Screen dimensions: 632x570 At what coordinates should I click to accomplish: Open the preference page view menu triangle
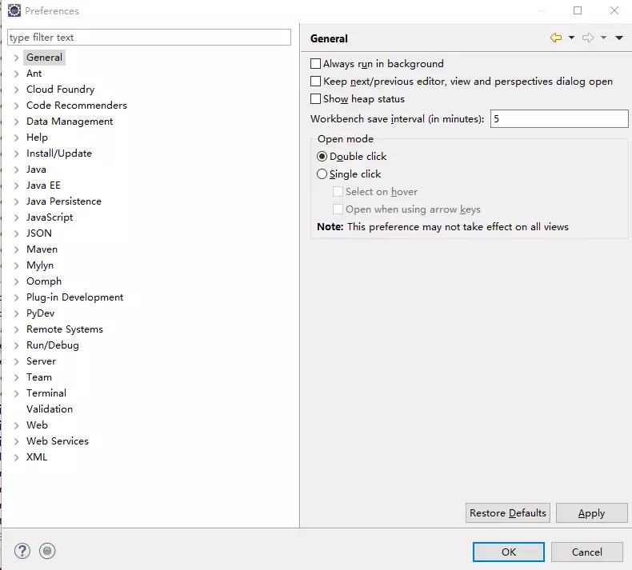coord(619,38)
